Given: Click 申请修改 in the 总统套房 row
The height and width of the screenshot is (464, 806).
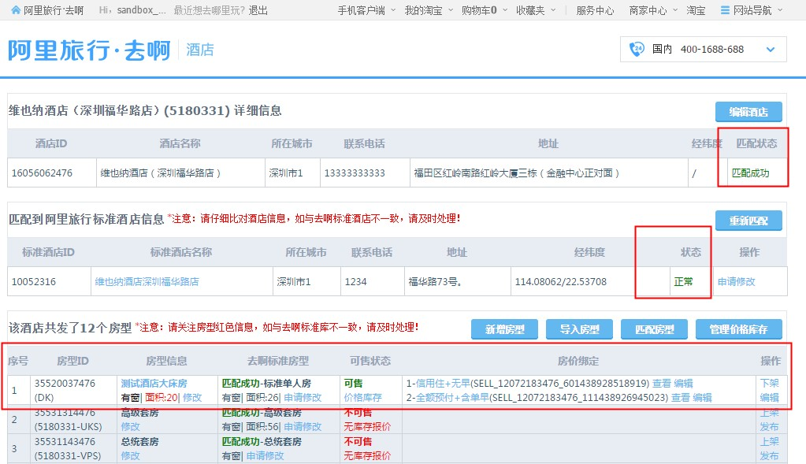Looking at the screenshot, I should pyautogui.click(x=265, y=456).
